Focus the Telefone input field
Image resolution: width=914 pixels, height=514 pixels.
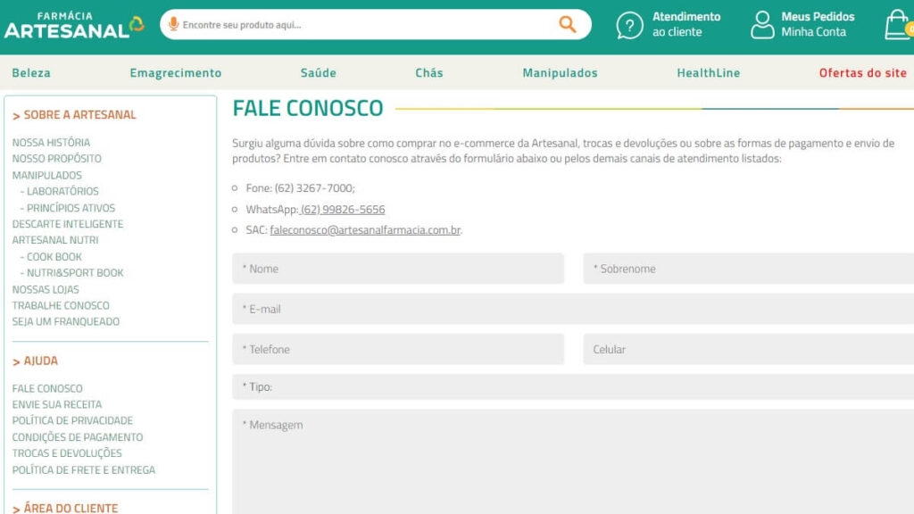pyautogui.click(x=398, y=349)
